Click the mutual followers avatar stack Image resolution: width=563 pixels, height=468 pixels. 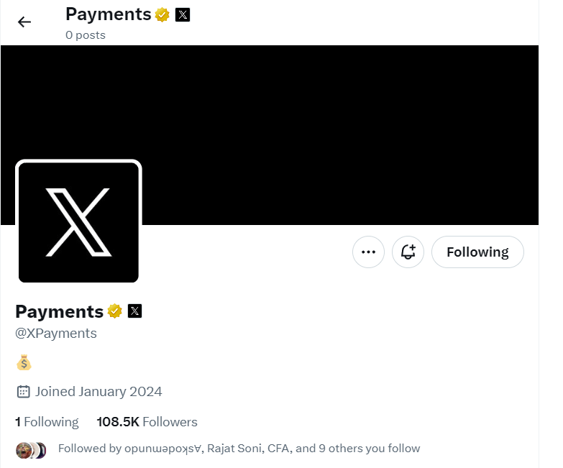coord(31,451)
